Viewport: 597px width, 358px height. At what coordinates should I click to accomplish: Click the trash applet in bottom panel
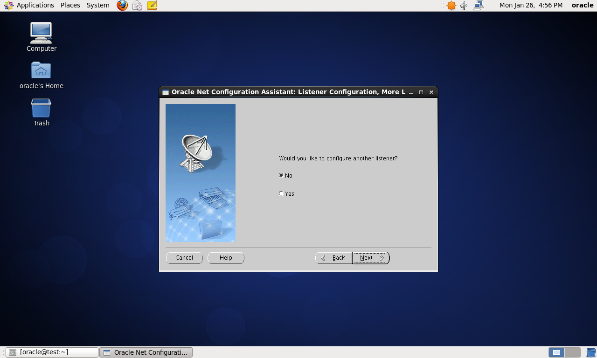pyautogui.click(x=591, y=352)
